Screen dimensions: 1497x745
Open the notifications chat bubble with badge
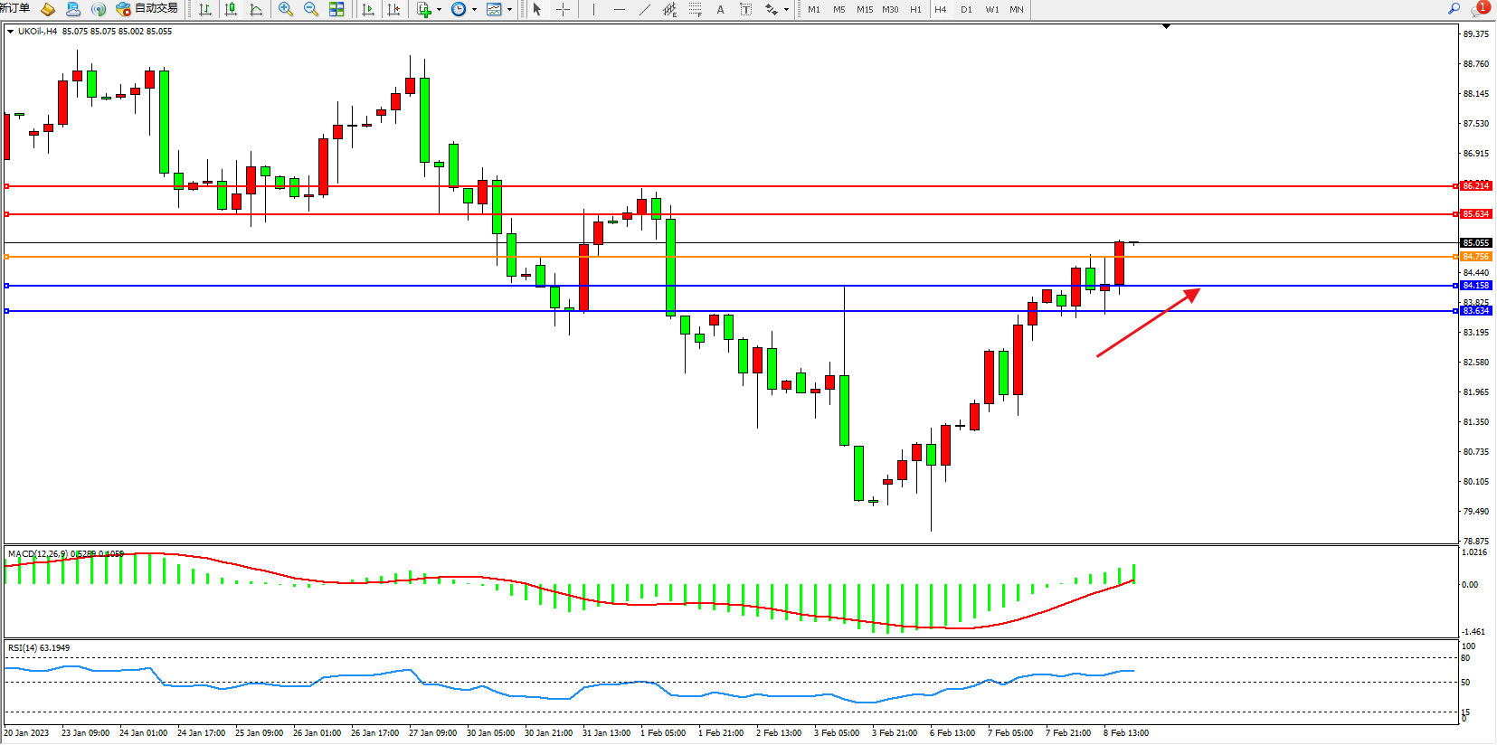click(1479, 9)
